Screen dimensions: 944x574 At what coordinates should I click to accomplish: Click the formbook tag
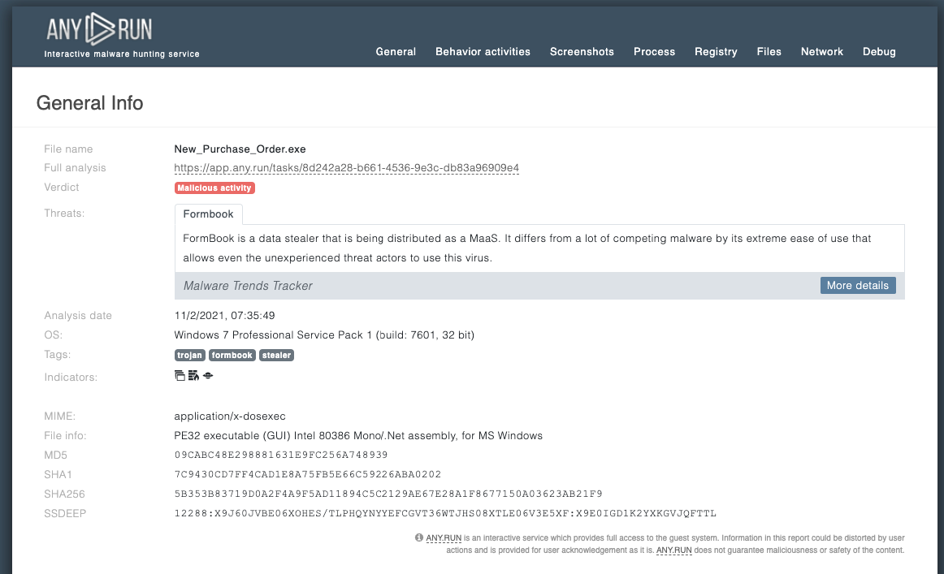click(232, 355)
